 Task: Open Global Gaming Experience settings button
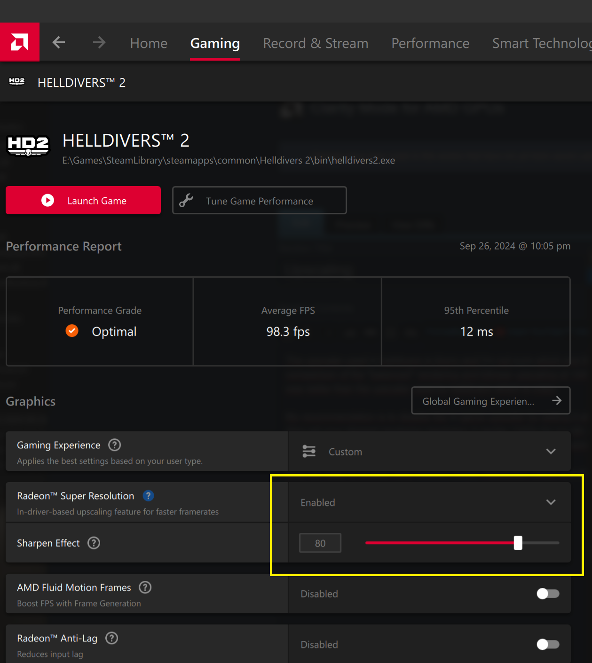(x=491, y=400)
